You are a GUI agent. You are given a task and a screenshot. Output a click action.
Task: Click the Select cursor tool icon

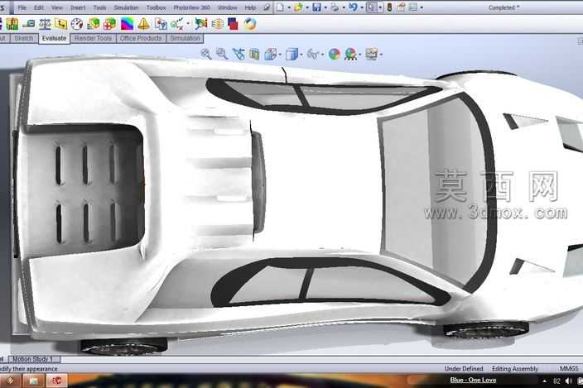(371, 7)
